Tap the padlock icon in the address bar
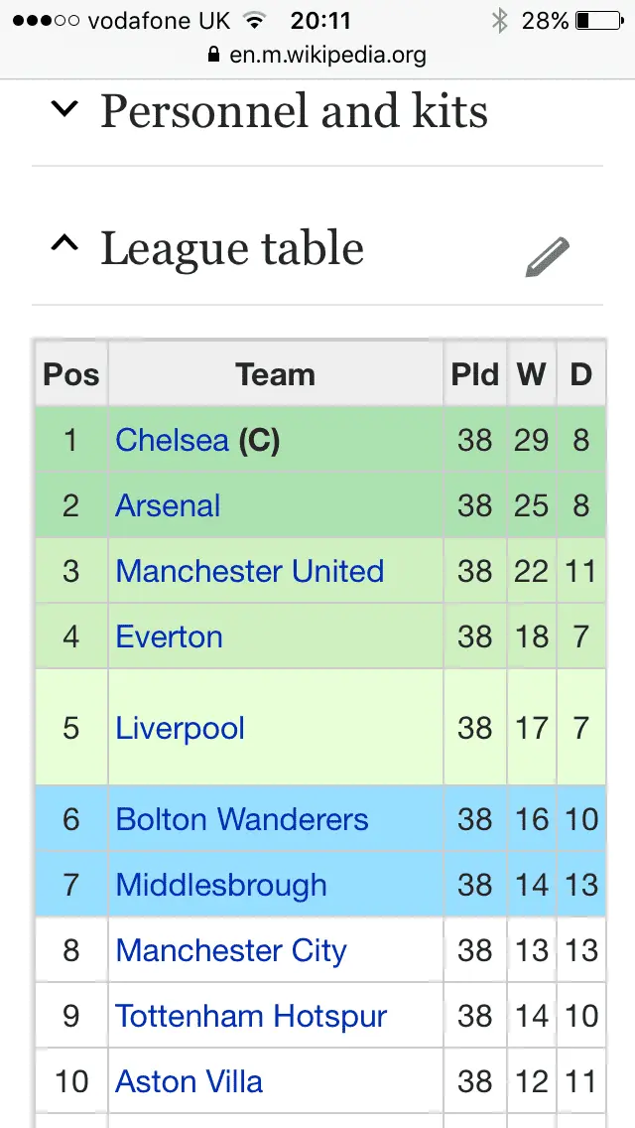Viewport: 635px width, 1128px height. pos(213,56)
